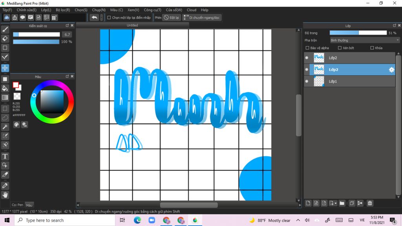Select the Fill rectangle tool

point(5,79)
